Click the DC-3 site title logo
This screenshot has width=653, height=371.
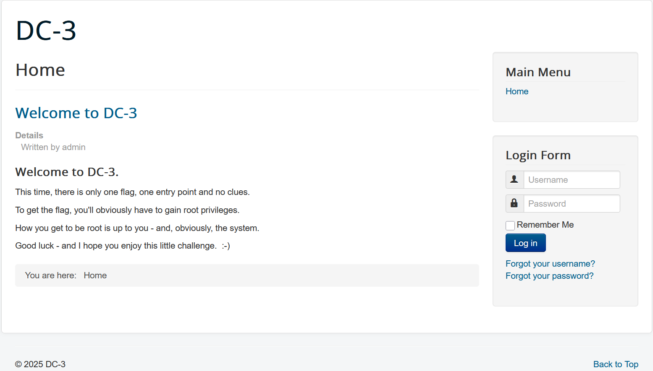(x=46, y=31)
